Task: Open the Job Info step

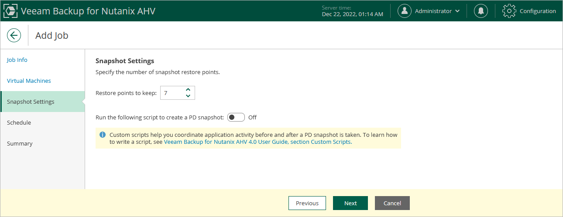Action: pyautogui.click(x=17, y=60)
